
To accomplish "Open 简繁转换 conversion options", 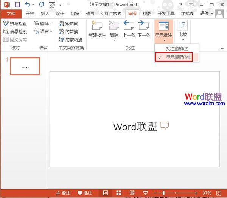I will point(70,39).
